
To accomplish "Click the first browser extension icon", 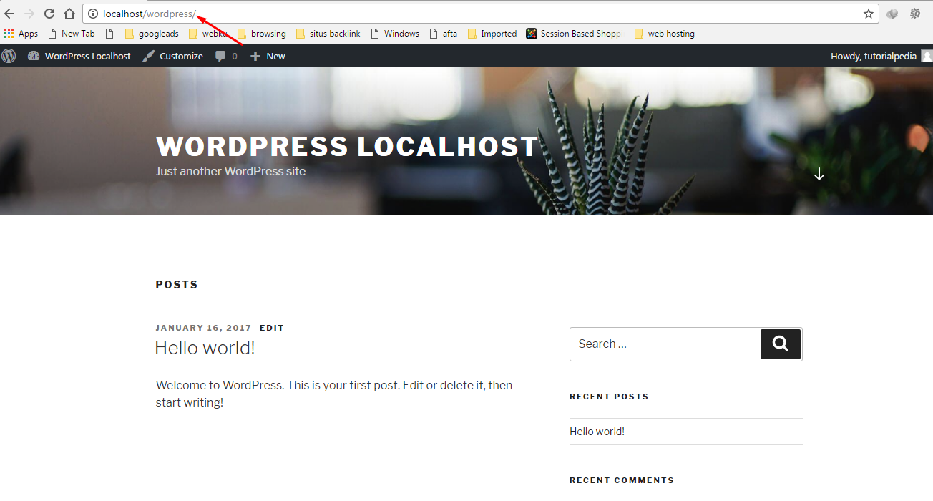I will tap(892, 14).
